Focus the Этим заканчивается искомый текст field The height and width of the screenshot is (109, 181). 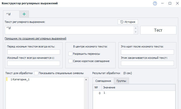point(147,63)
